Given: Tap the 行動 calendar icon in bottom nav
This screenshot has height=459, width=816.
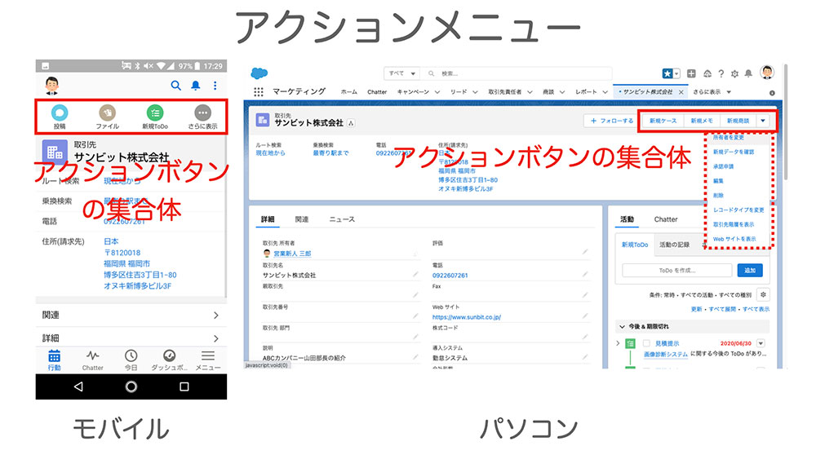Looking at the screenshot, I should click(54, 356).
